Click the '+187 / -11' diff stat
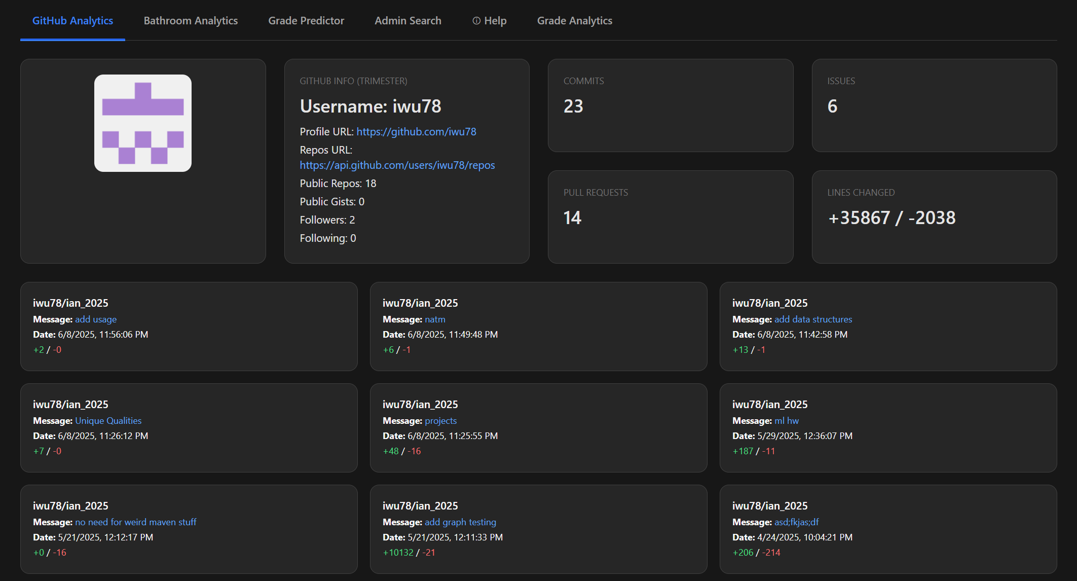This screenshot has width=1077, height=581. pos(754,451)
